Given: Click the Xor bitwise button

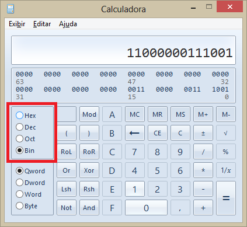Looking at the screenshot, I should point(89,170).
